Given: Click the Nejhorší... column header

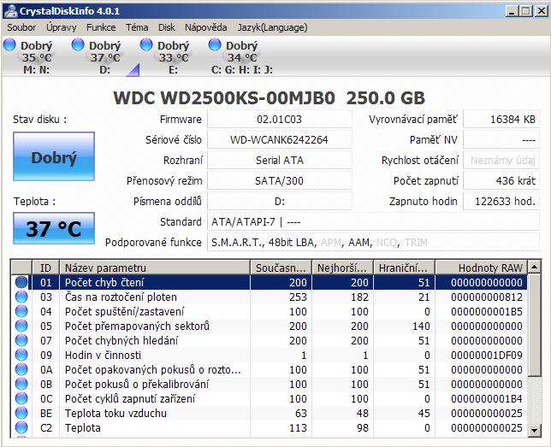Looking at the screenshot, I should coord(342,268).
